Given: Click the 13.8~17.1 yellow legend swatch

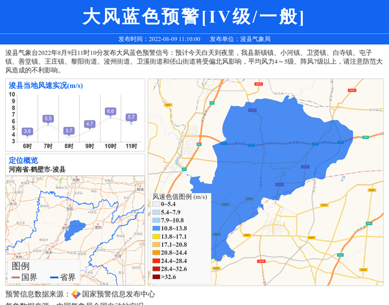Looking at the screenshot, I should (x=156, y=237).
